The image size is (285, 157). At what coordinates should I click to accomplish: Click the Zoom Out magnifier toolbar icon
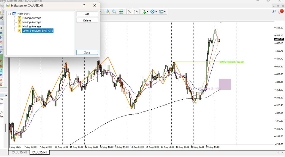pos(114,12)
